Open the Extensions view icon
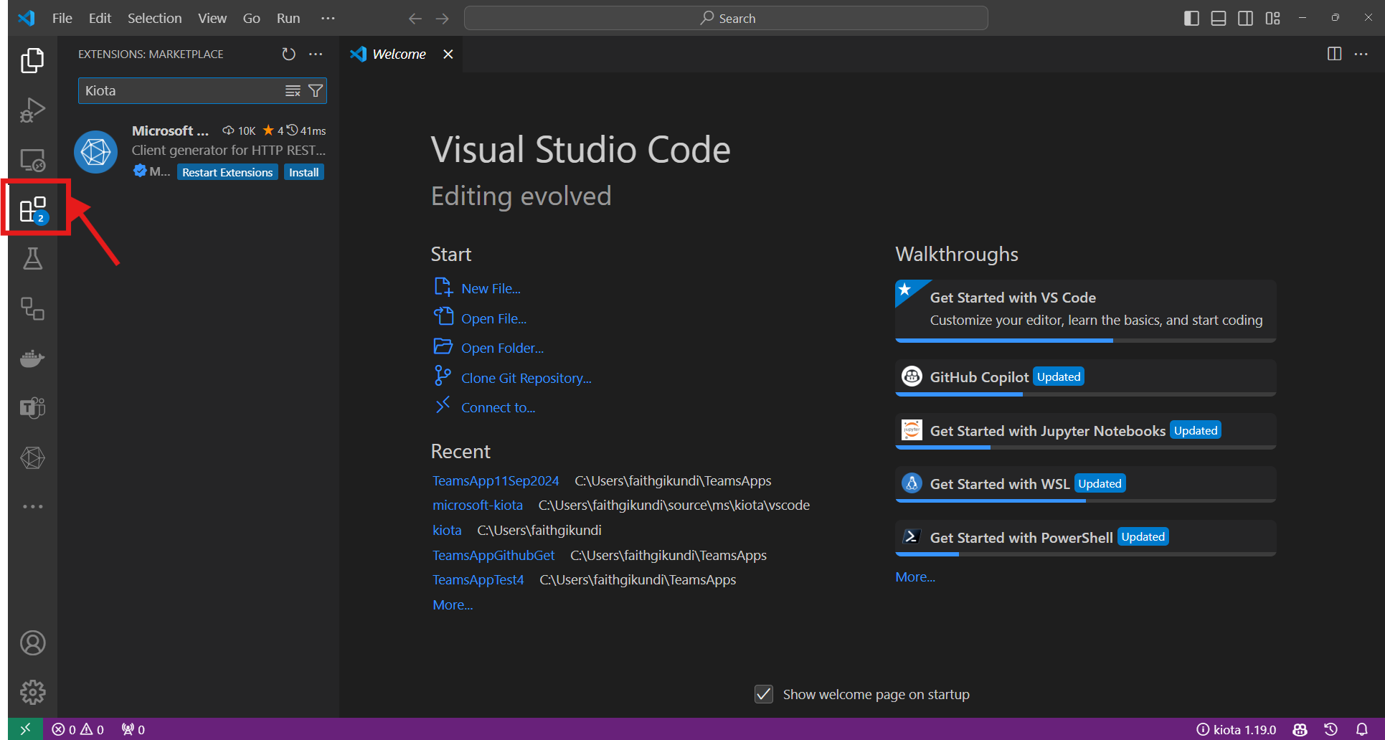Screen dimensions: 1385x740 [33, 209]
